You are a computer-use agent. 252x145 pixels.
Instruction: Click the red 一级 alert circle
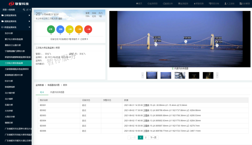click(x=88, y=29)
